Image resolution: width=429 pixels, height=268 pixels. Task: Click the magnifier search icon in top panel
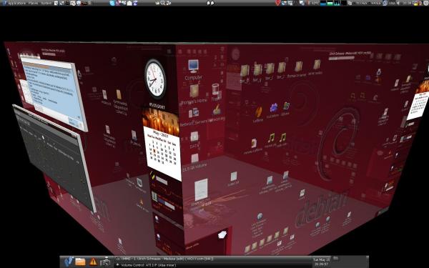click(163, 3)
